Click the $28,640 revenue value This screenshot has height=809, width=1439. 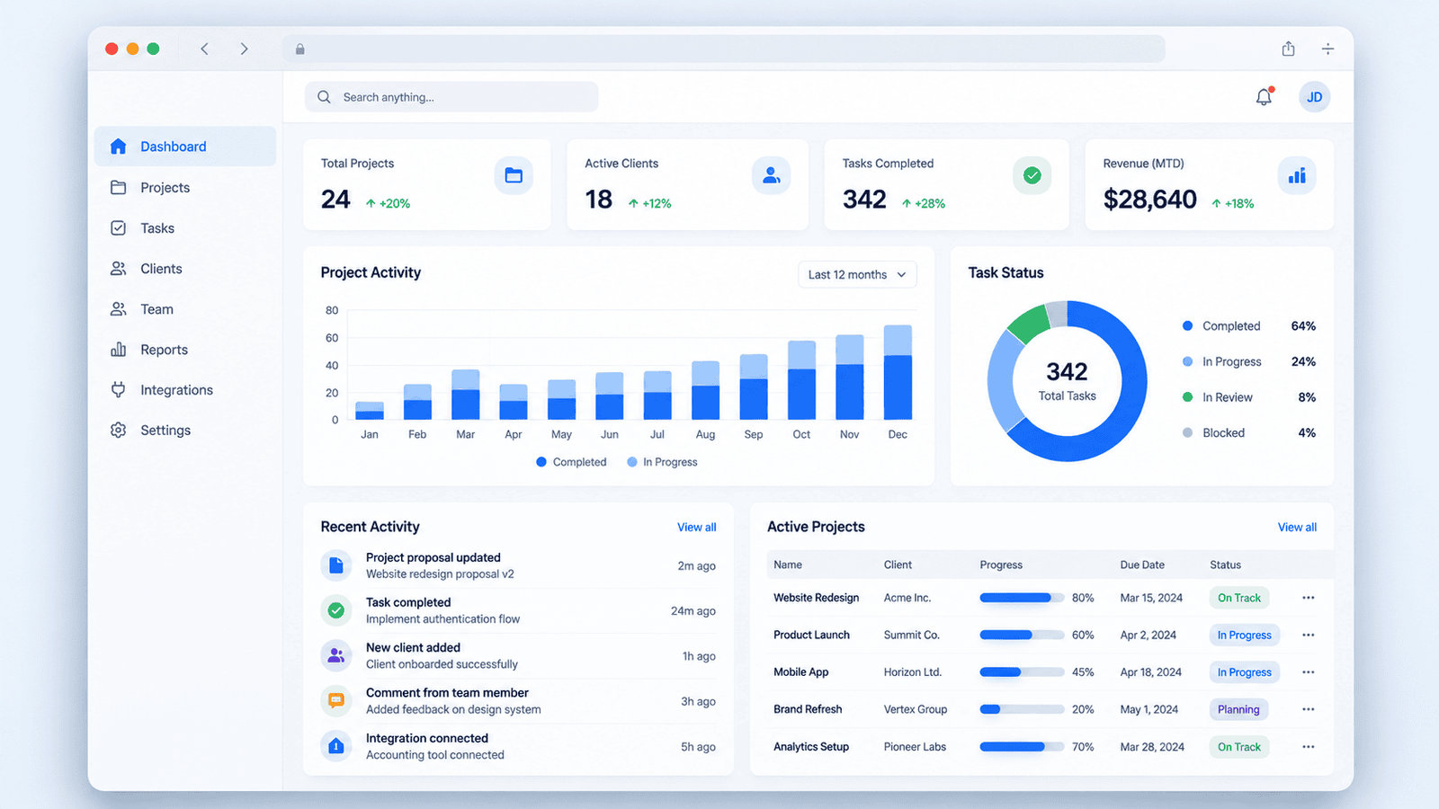tap(1149, 200)
